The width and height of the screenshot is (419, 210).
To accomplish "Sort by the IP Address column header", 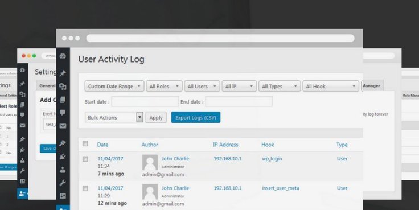I will click(x=225, y=145).
